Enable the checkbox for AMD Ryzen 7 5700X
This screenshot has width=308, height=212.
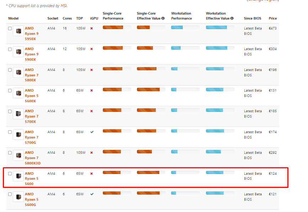[x=10, y=112]
